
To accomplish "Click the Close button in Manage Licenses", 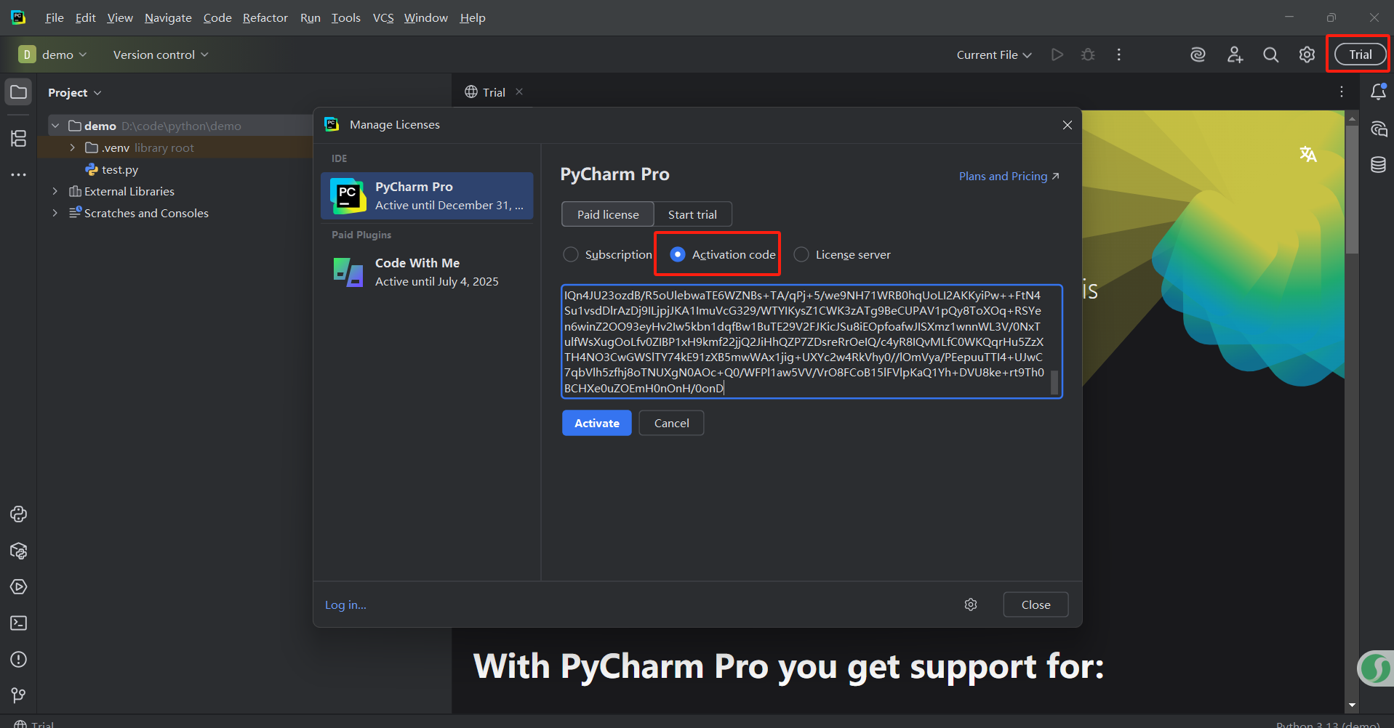I will click(x=1036, y=604).
